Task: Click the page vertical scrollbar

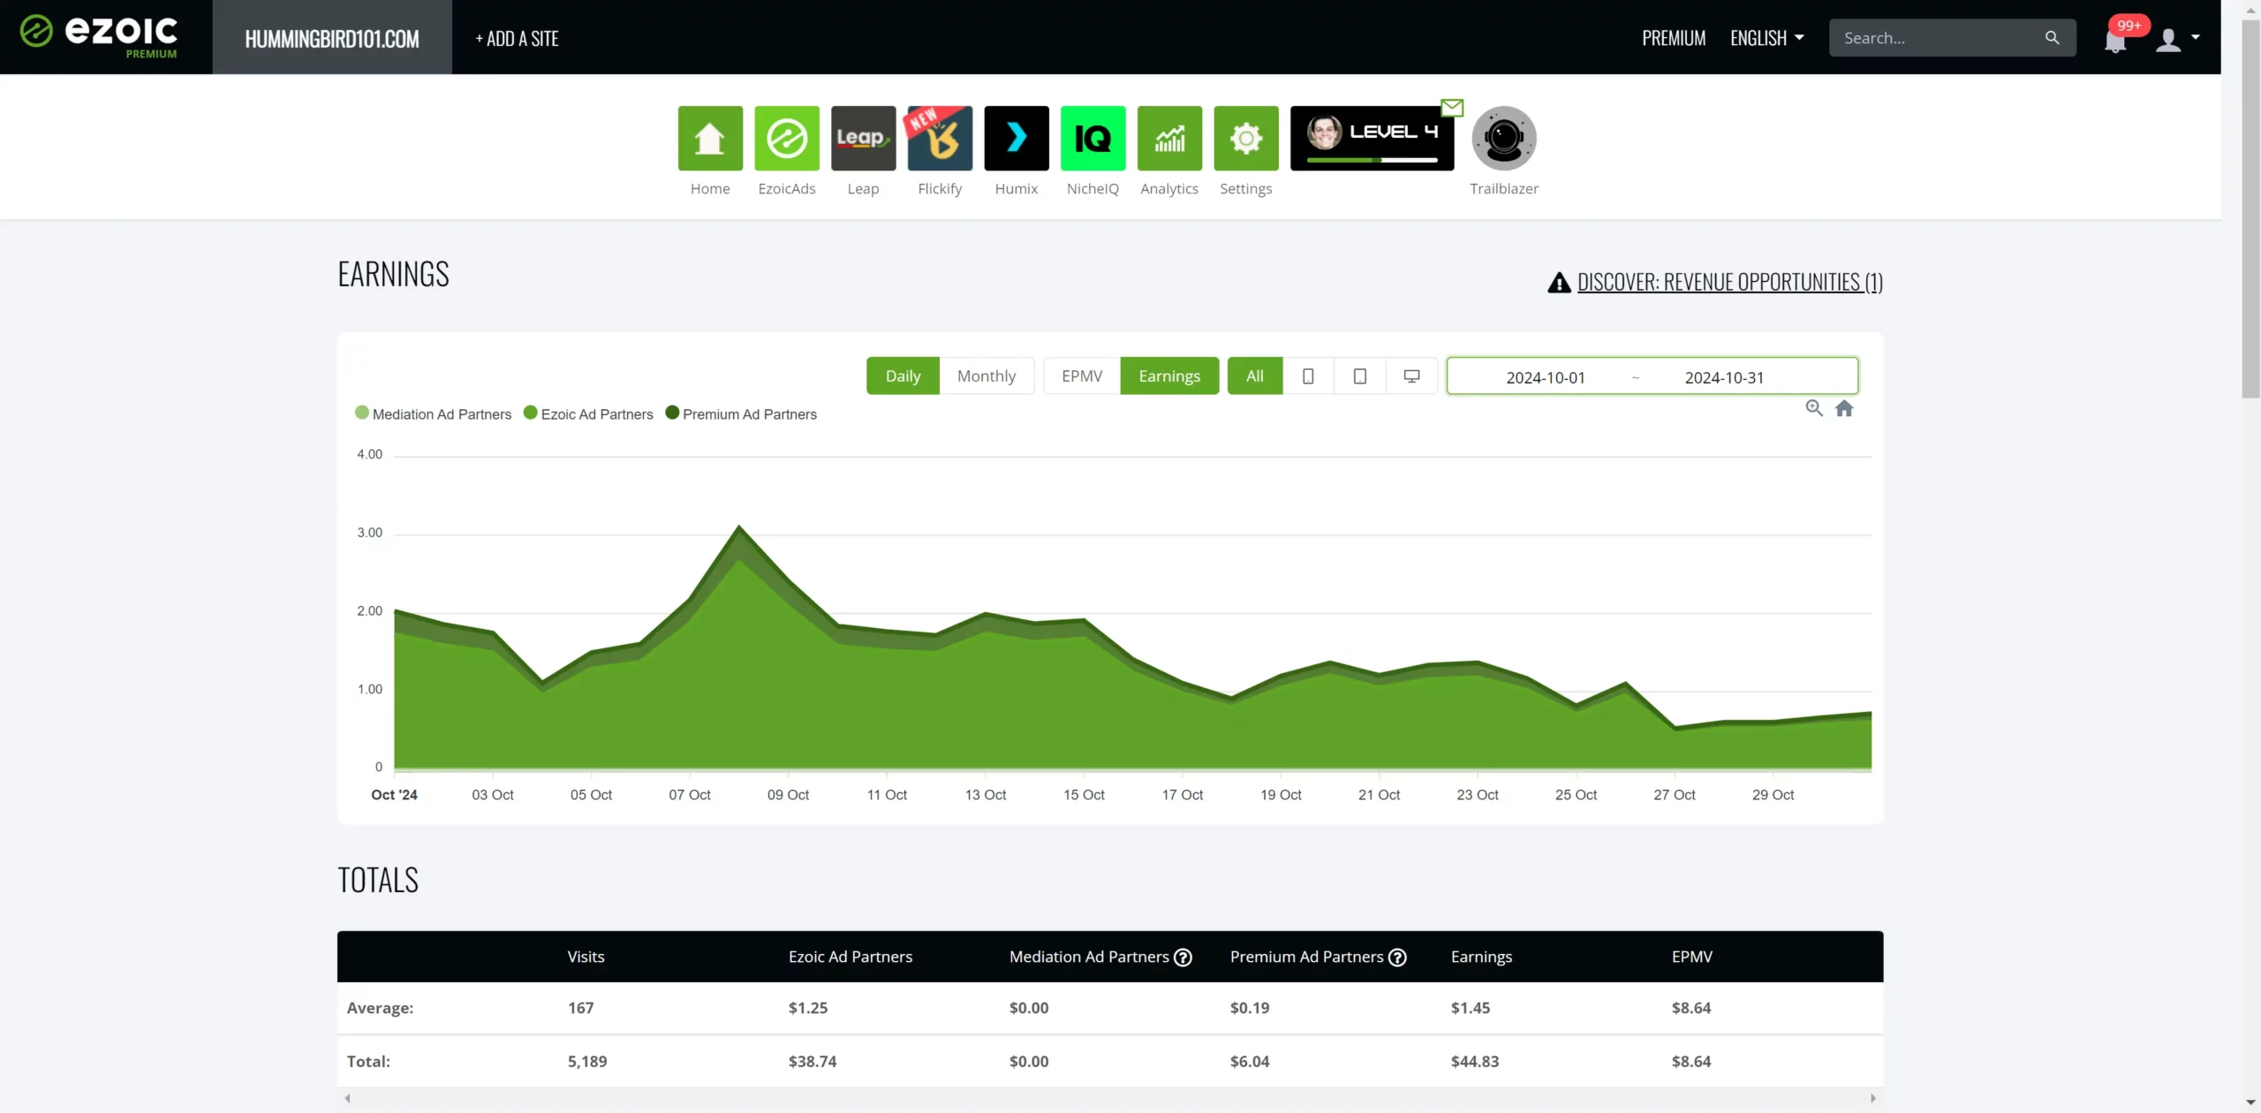Action: point(2250,208)
